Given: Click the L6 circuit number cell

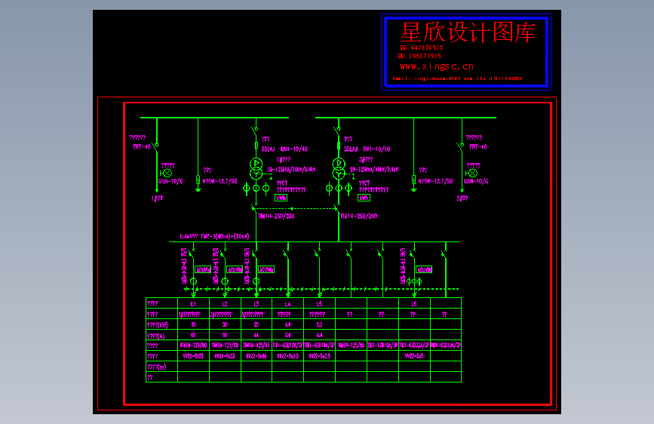Looking at the screenshot, I should [x=414, y=303].
